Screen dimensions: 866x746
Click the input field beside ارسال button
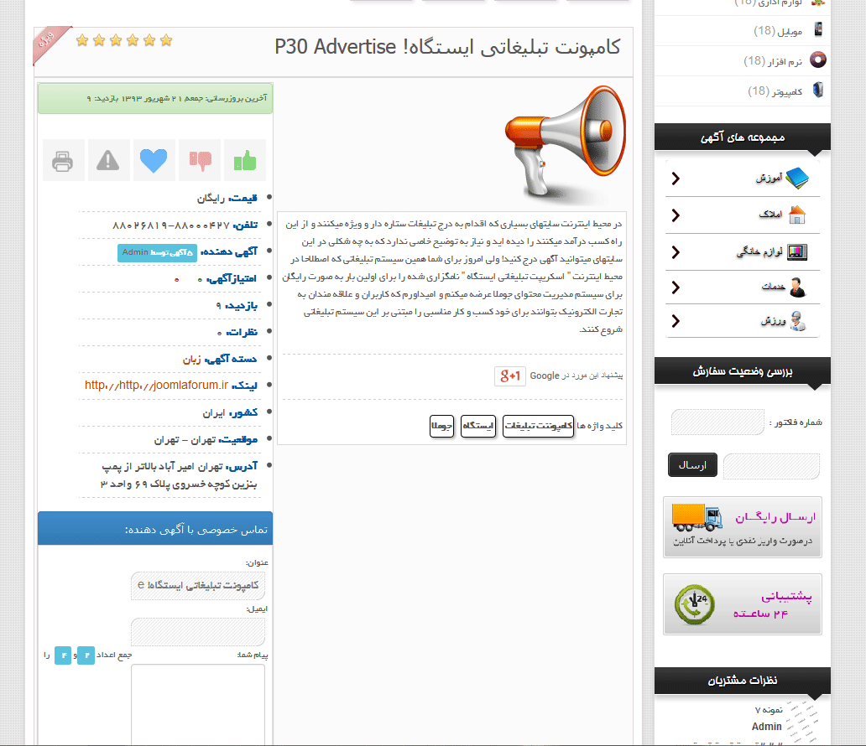pos(771,466)
